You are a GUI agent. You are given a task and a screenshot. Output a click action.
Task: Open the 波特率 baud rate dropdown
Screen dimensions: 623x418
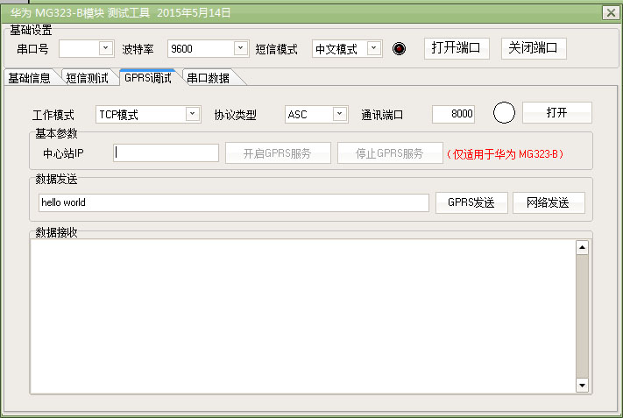click(240, 49)
